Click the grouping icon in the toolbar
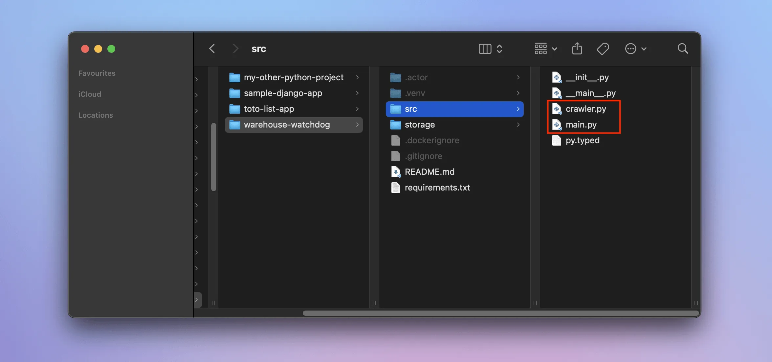The height and width of the screenshot is (362, 772). (540, 49)
